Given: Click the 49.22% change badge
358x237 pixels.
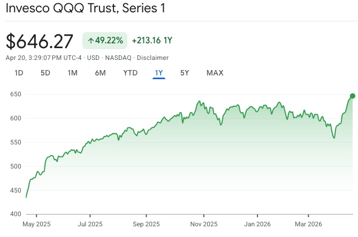Looking at the screenshot, I should (x=105, y=41).
